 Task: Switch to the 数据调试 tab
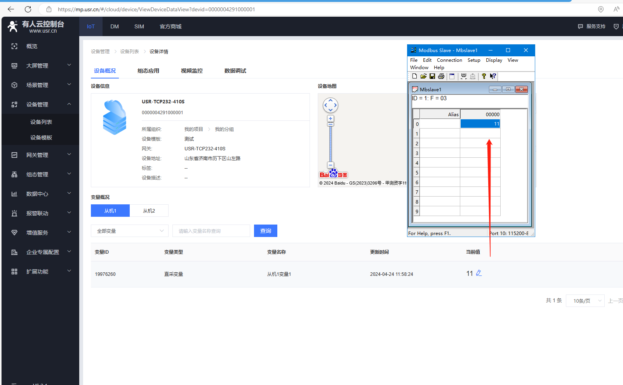[x=235, y=71]
